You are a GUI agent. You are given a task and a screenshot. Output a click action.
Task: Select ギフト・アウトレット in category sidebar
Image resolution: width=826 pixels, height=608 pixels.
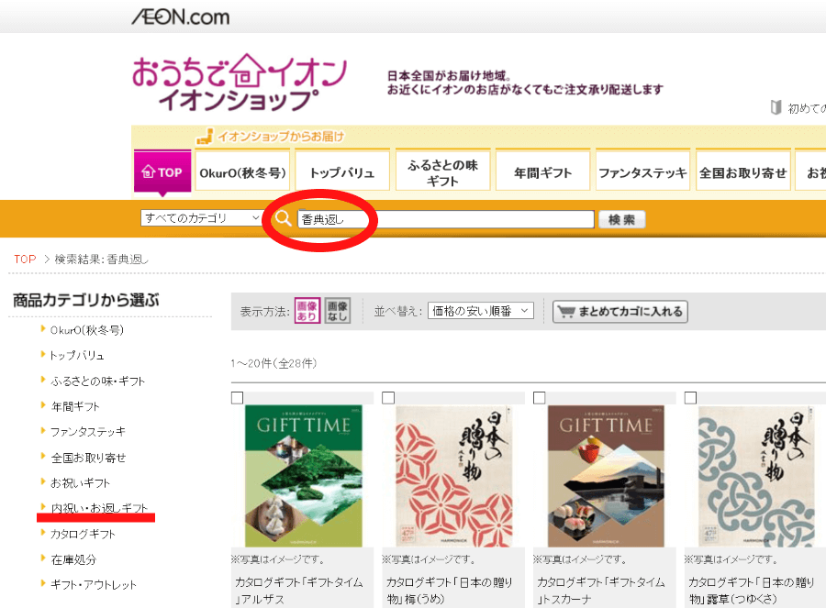[94, 584]
